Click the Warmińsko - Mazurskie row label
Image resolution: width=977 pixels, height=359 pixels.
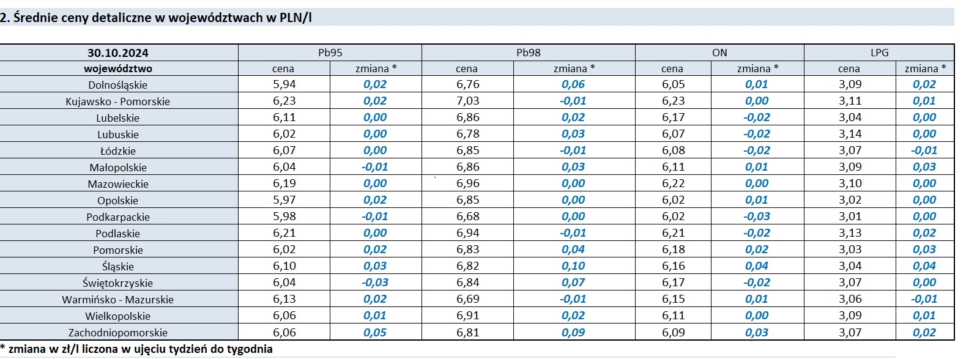118,300
